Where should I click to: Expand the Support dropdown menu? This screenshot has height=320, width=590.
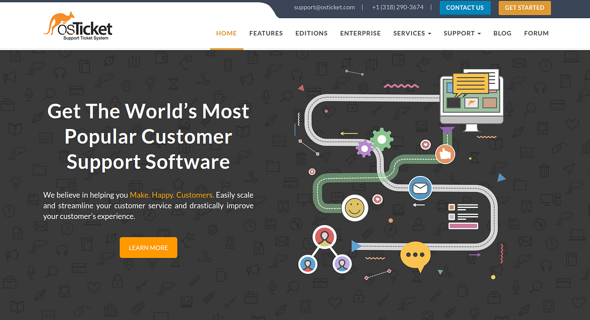[462, 33]
